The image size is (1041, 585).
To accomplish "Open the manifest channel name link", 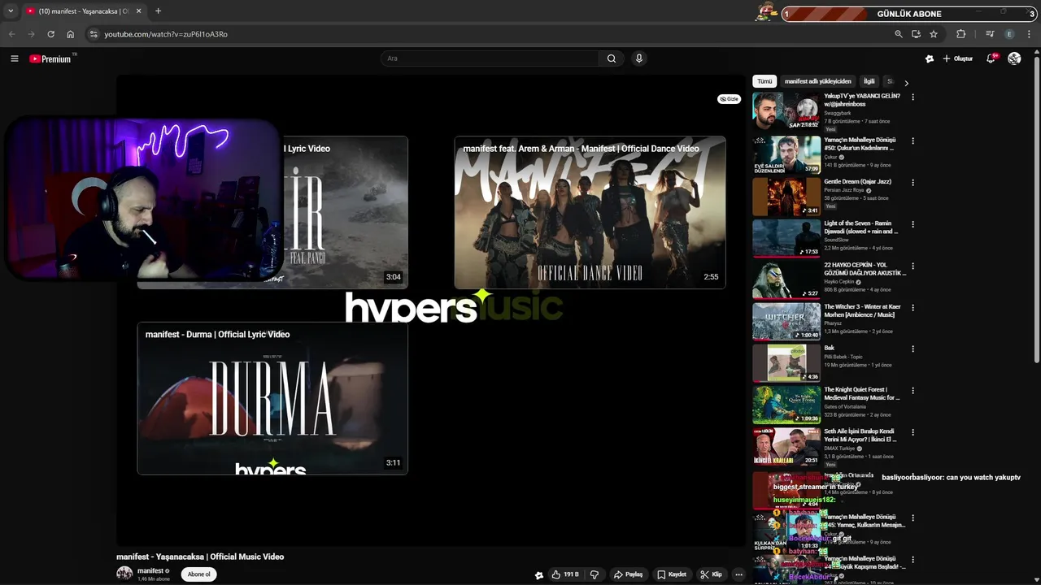I will pyautogui.click(x=150, y=570).
